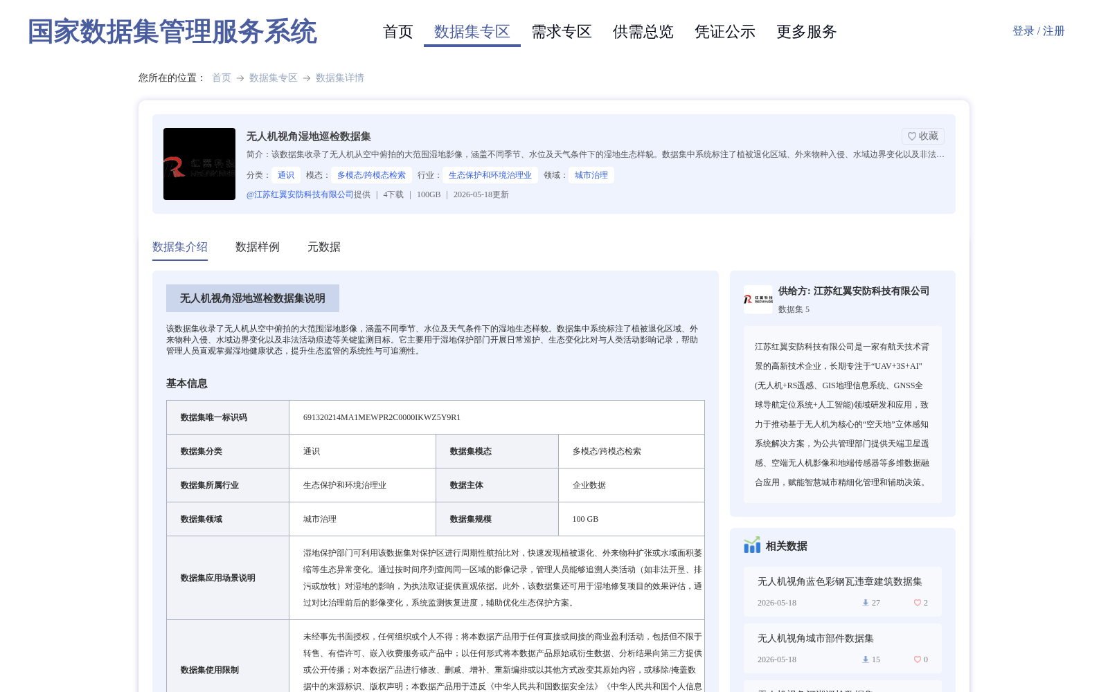Click the 多模态/跨模态检索 modality tag

[x=371, y=175]
